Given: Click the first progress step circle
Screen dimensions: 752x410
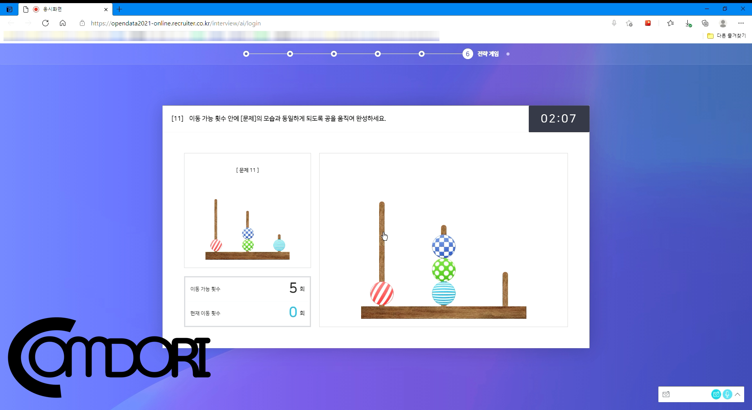Looking at the screenshot, I should click(246, 54).
